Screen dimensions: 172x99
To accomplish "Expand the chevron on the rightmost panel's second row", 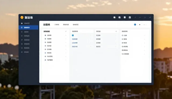I will tap(145, 39).
